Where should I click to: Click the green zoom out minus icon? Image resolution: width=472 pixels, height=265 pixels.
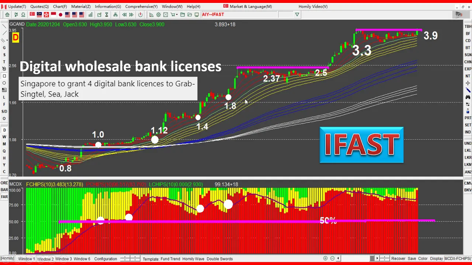[x=332, y=258]
